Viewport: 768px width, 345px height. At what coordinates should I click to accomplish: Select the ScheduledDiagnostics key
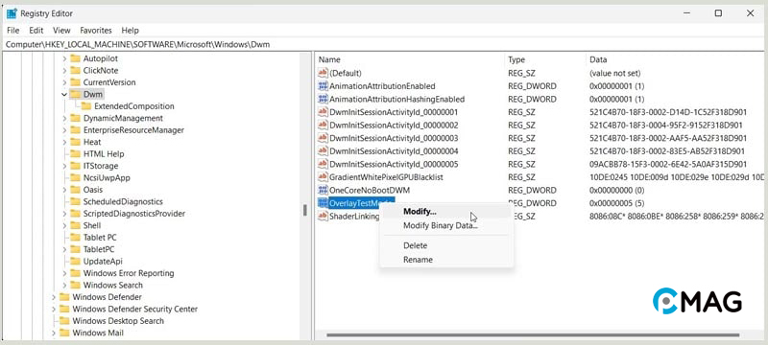pyautogui.click(x=123, y=201)
